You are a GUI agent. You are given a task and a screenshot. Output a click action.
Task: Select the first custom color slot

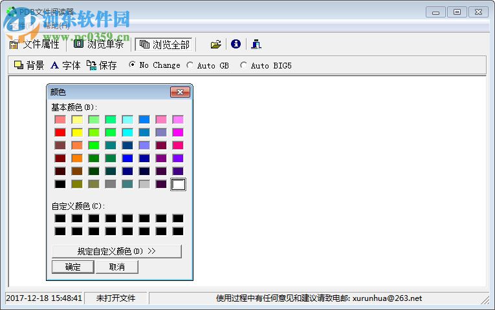[60, 218]
